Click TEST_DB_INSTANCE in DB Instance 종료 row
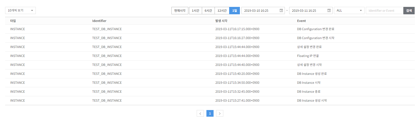The height and width of the screenshot is (120, 420). click(107, 92)
